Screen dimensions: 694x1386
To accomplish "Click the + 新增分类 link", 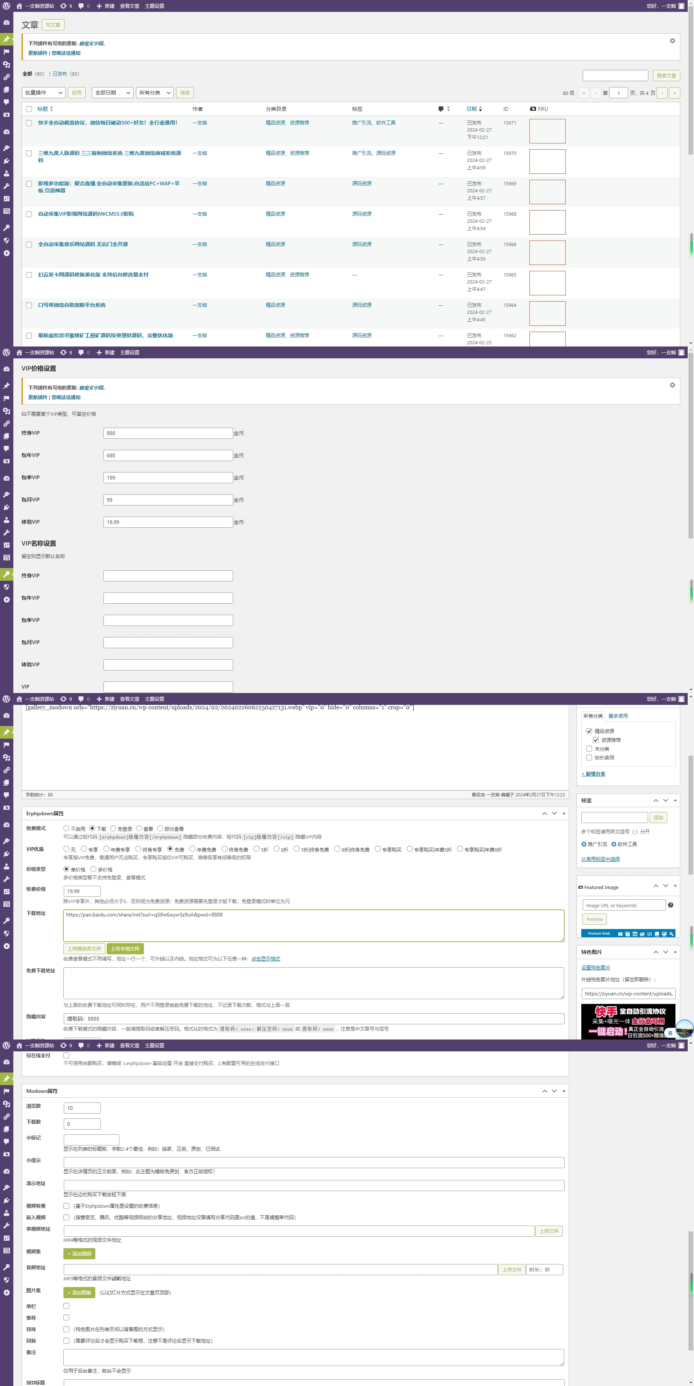I will point(593,774).
